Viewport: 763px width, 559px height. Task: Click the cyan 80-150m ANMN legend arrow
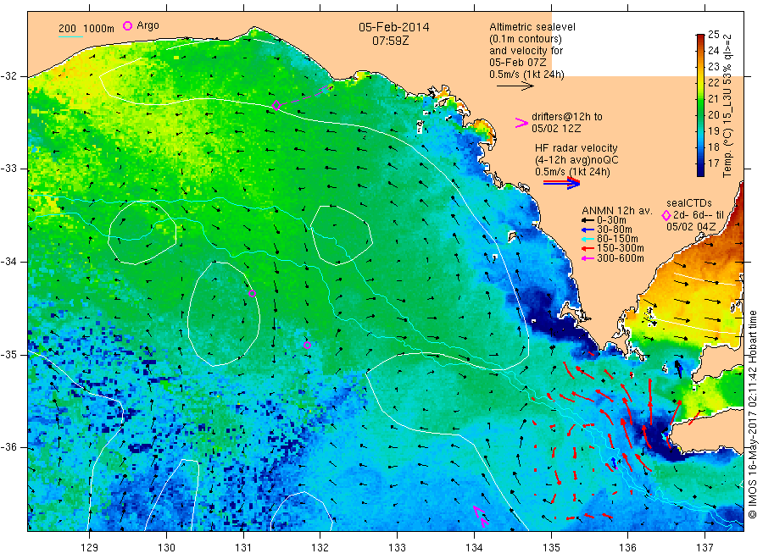click(x=588, y=239)
